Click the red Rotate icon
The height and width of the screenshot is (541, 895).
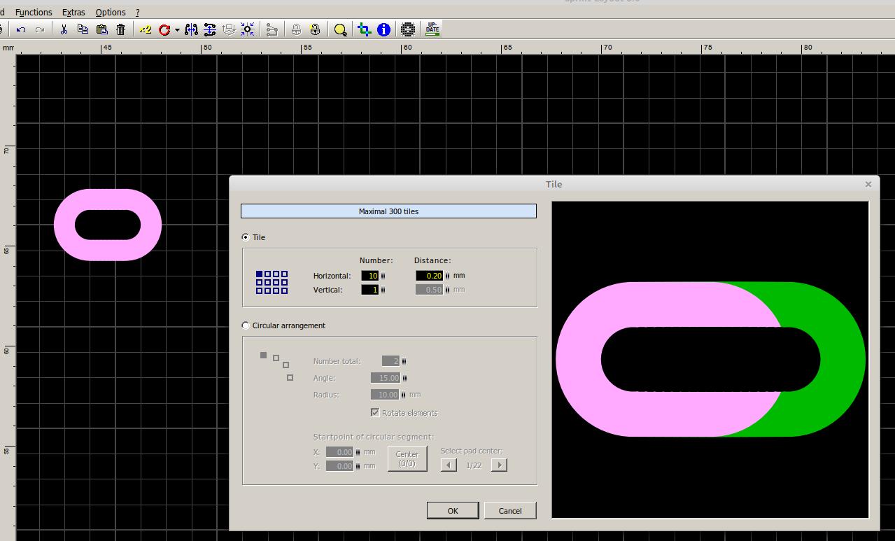click(x=164, y=29)
